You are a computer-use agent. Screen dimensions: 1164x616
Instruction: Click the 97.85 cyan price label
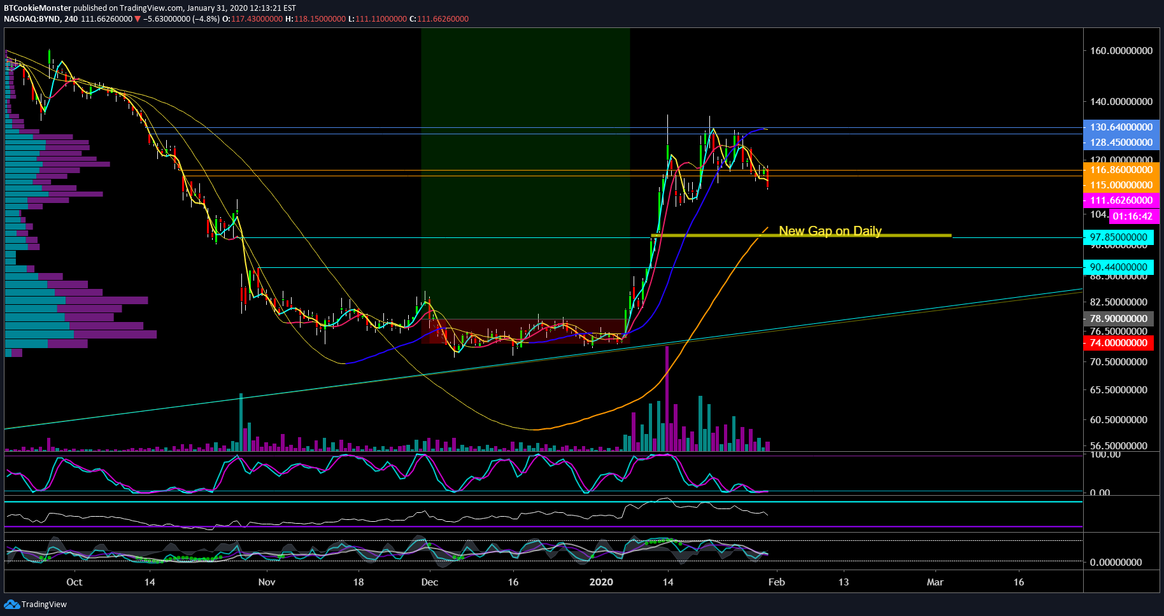[x=1118, y=237]
